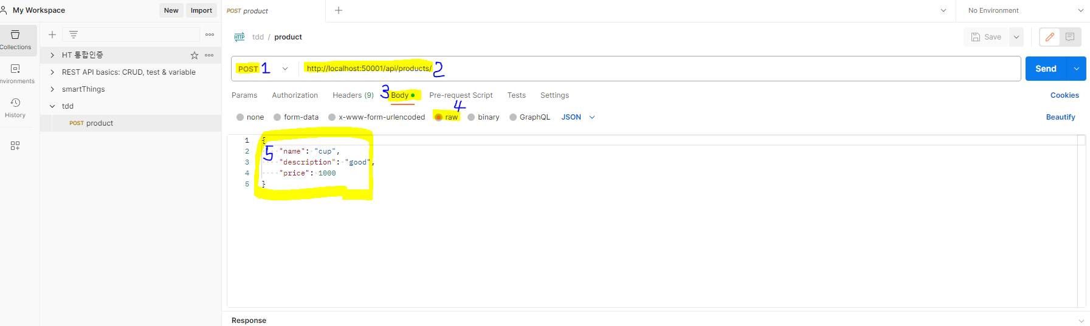Expand the Response panel chevron
This screenshot has width=1090, height=326.
pyautogui.click(x=1081, y=321)
